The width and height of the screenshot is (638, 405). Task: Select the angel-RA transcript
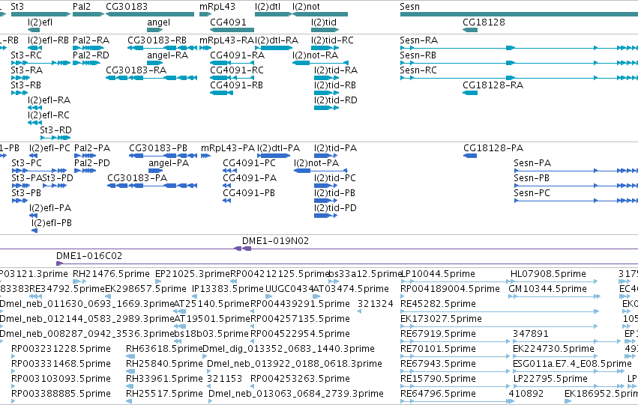pyautogui.click(x=154, y=63)
